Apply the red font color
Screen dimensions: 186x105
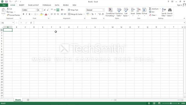click(x=46, y=14)
